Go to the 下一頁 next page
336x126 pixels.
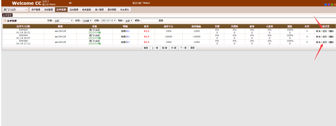[x=183, y=48]
